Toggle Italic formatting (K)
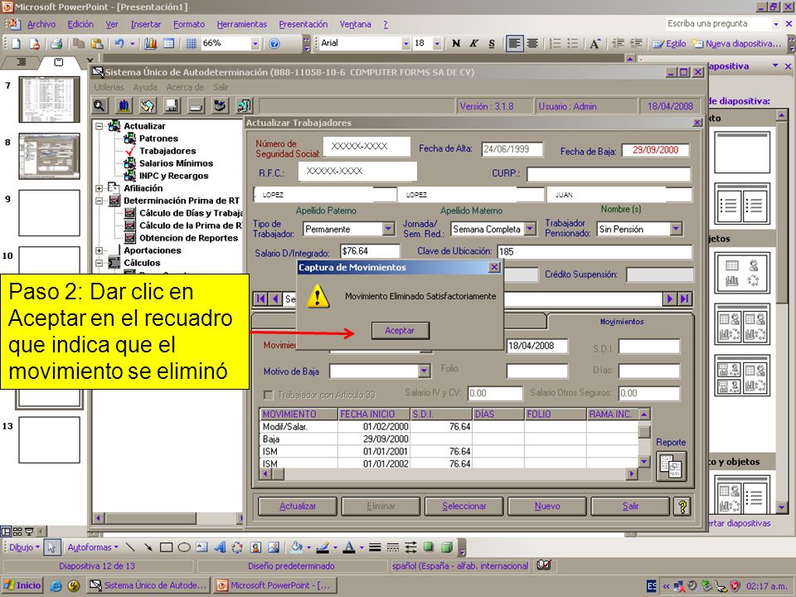This screenshot has height=597, width=796. [x=473, y=44]
